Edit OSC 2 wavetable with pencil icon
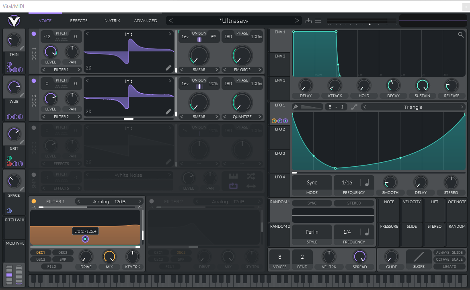Viewport: 470px width, 290px height. (x=168, y=112)
